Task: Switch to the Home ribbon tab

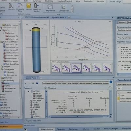Action: 4,1
